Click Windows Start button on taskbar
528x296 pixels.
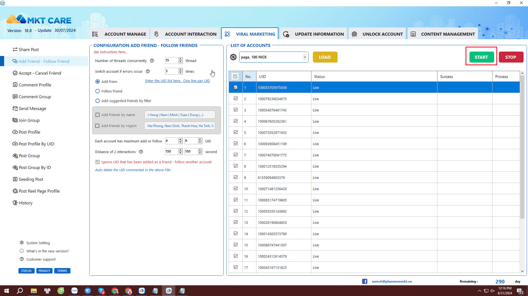pyautogui.click(x=7, y=291)
